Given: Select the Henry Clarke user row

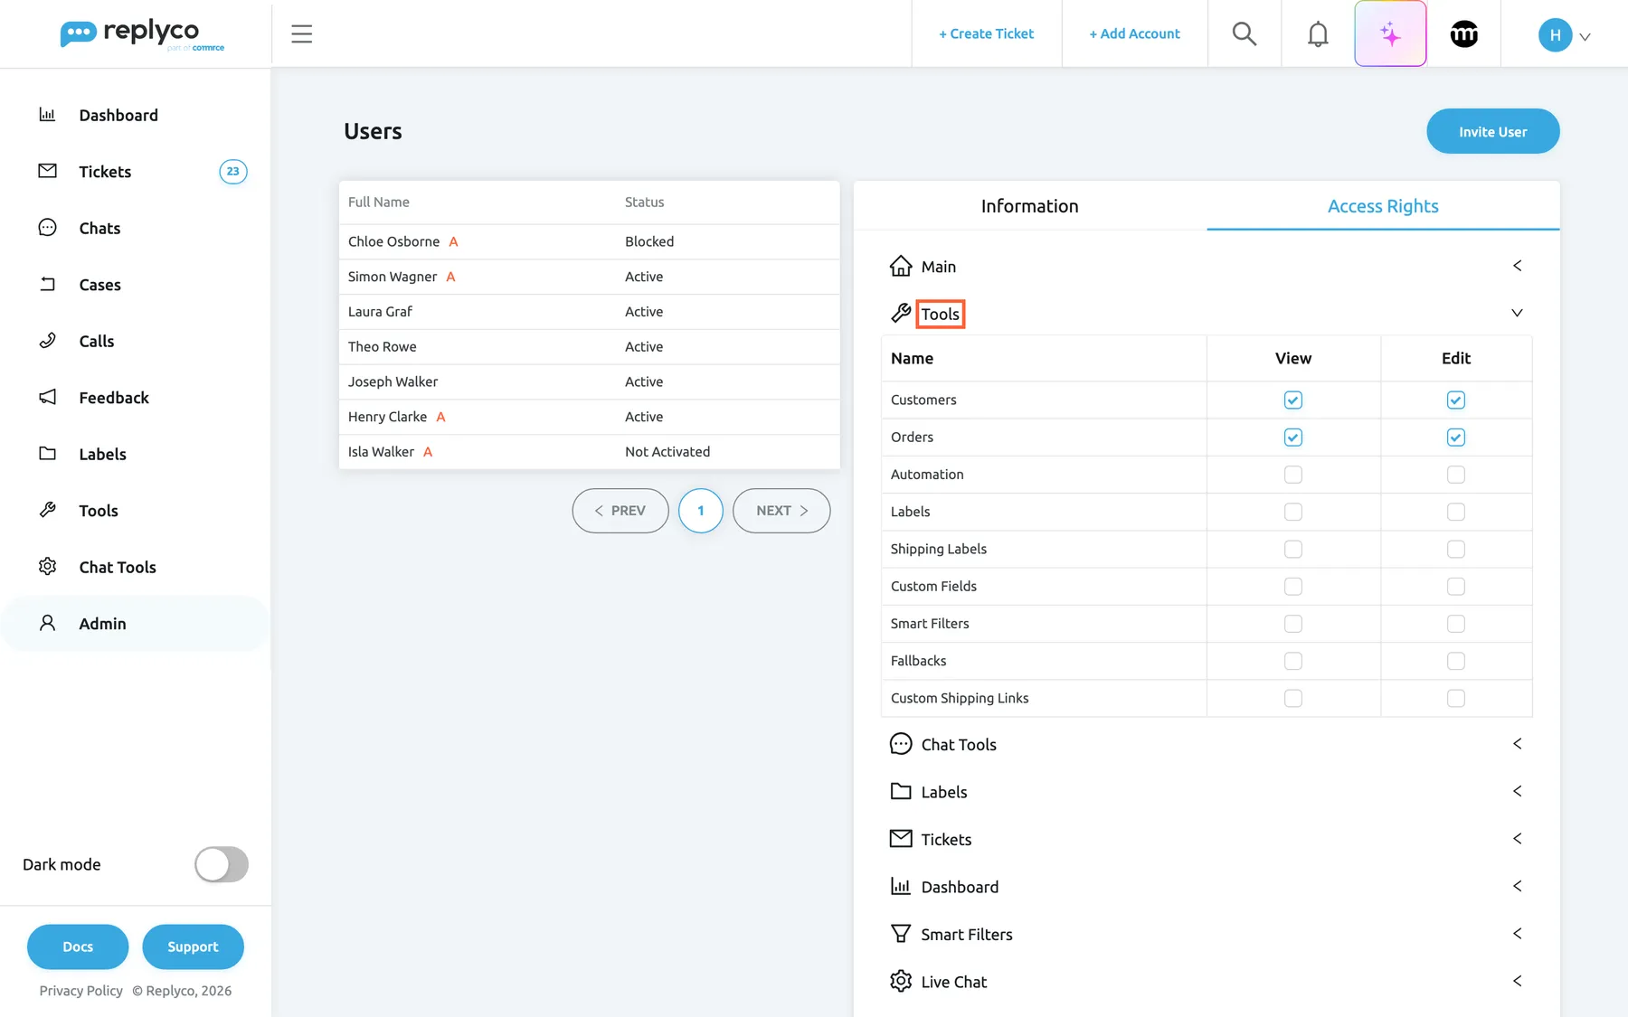Looking at the screenshot, I should [x=589, y=417].
